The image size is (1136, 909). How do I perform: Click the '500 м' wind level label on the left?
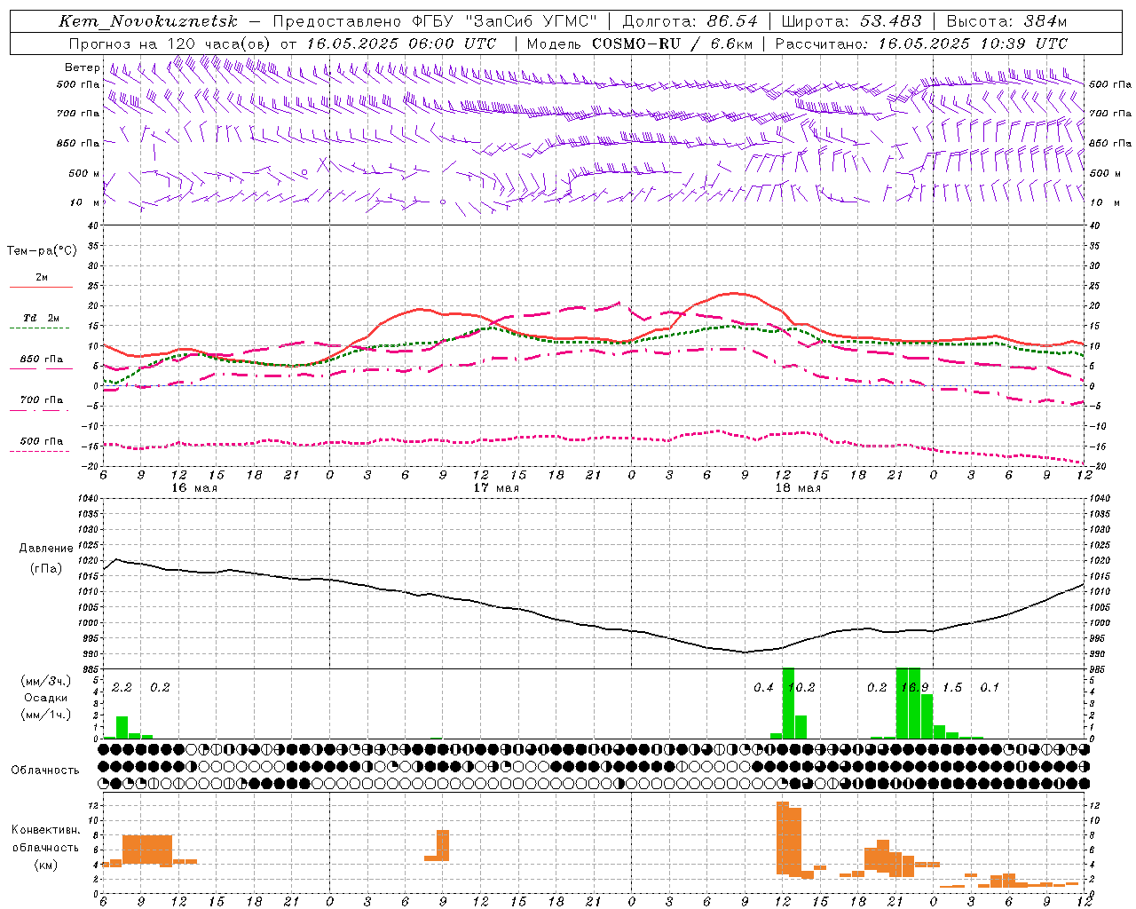pos(84,173)
